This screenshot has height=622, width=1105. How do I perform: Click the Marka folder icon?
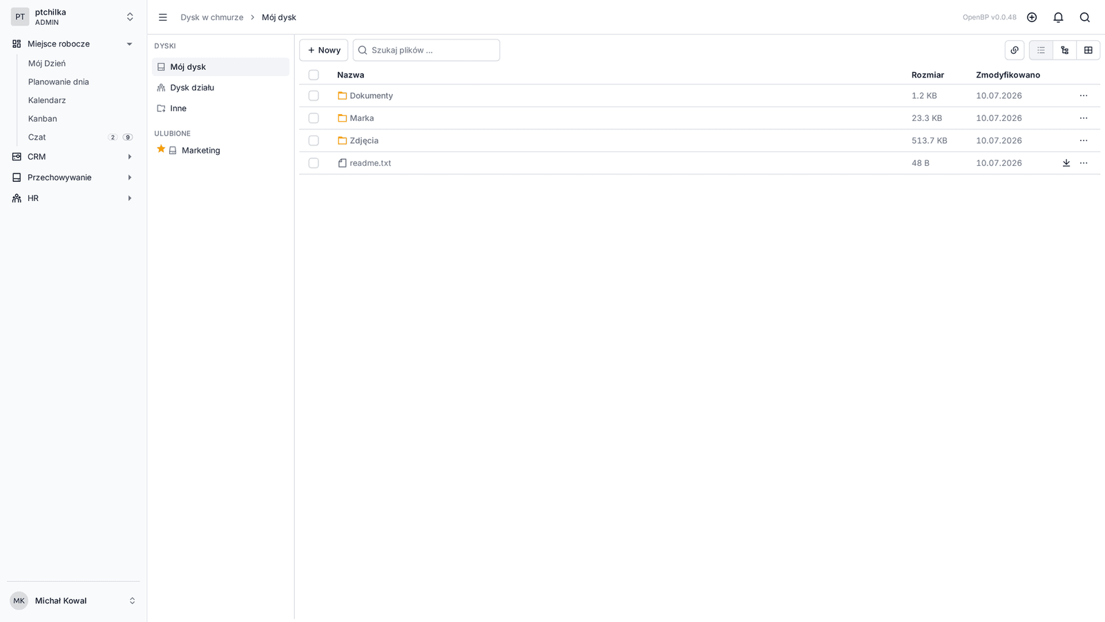[342, 118]
